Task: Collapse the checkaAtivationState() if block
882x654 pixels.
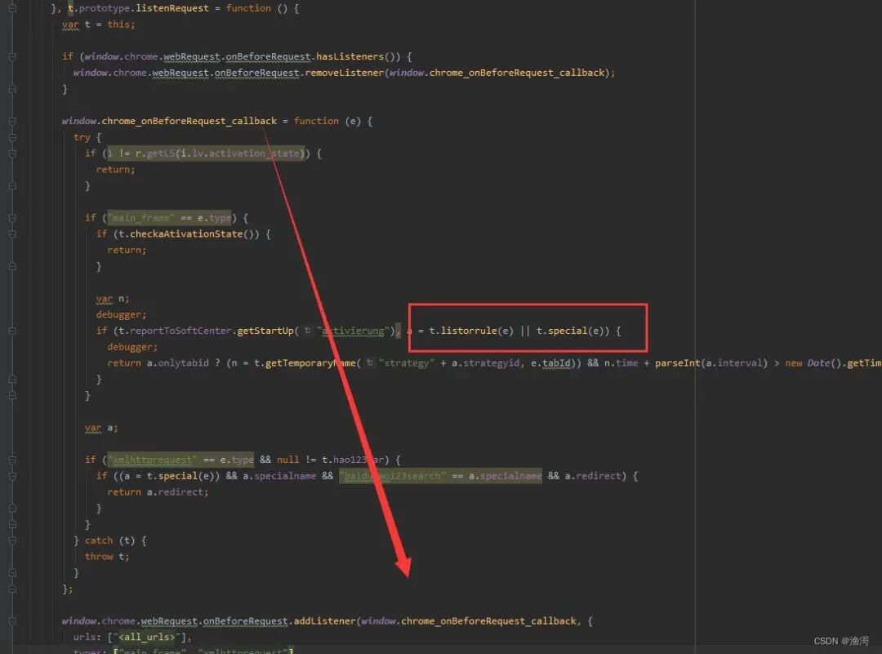Action: 12,234
